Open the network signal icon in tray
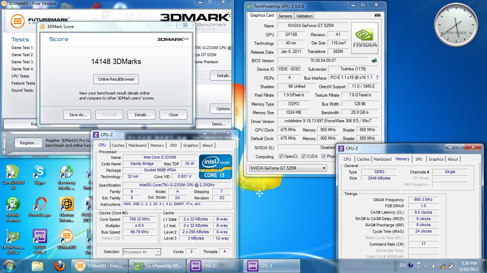Image resolution: width=487 pixels, height=273 pixels. click(442, 266)
